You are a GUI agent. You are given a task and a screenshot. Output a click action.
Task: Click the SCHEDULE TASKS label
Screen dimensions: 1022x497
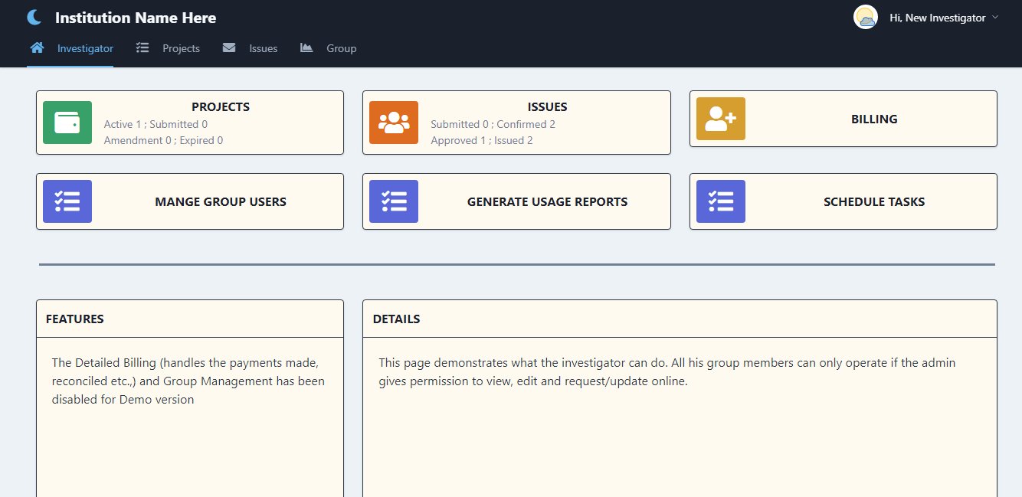(873, 201)
